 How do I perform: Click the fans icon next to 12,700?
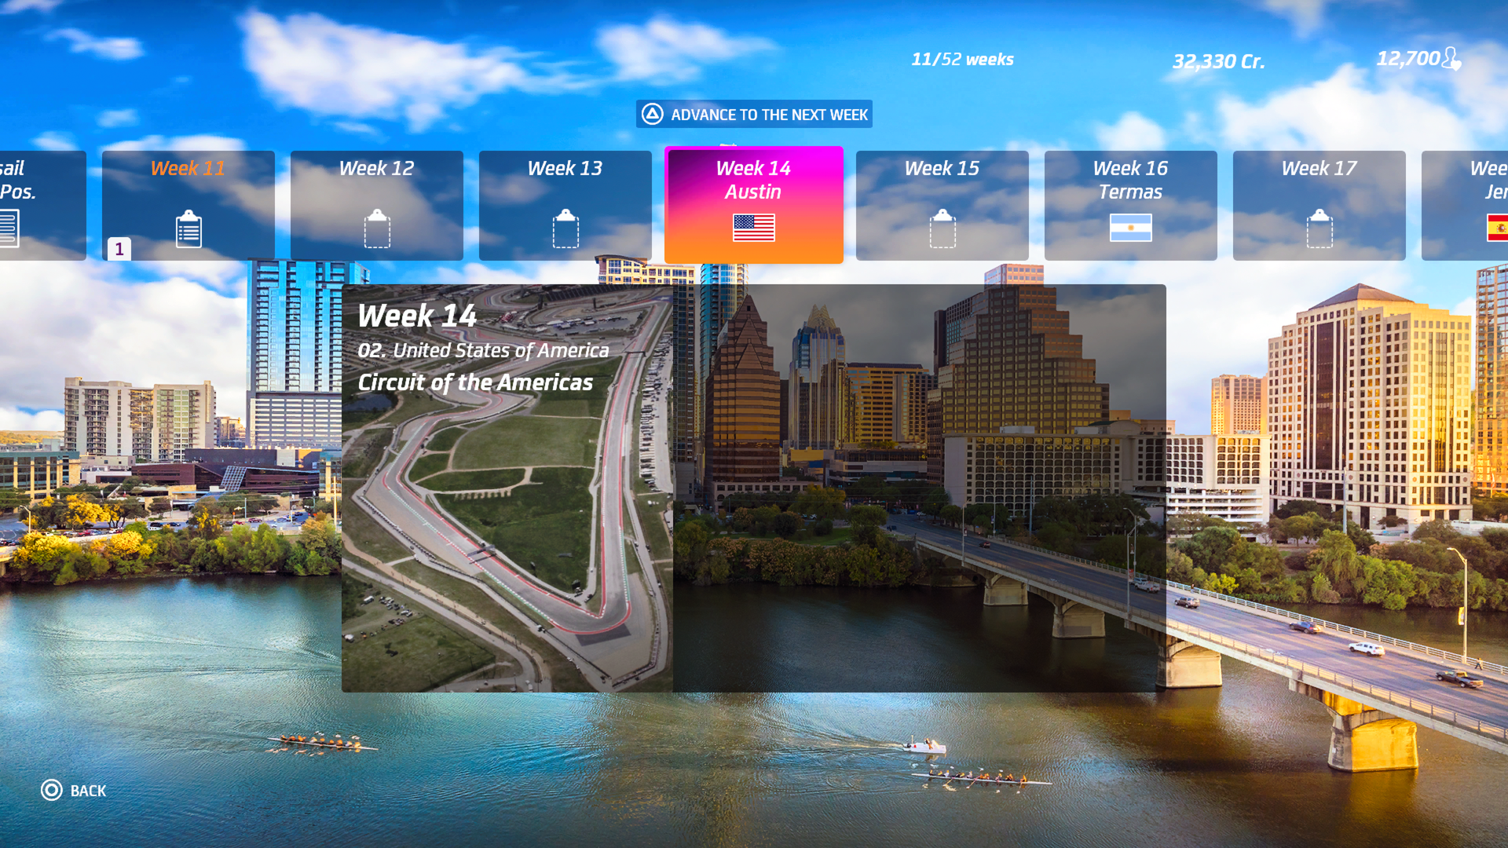[1451, 59]
